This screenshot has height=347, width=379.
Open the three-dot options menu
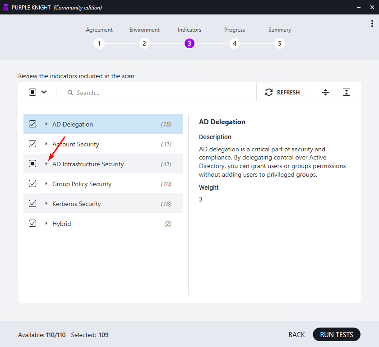(x=372, y=24)
